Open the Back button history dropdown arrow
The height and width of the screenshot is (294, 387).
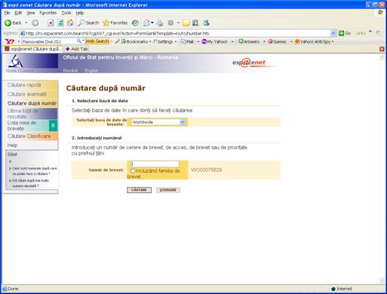pos(26,23)
